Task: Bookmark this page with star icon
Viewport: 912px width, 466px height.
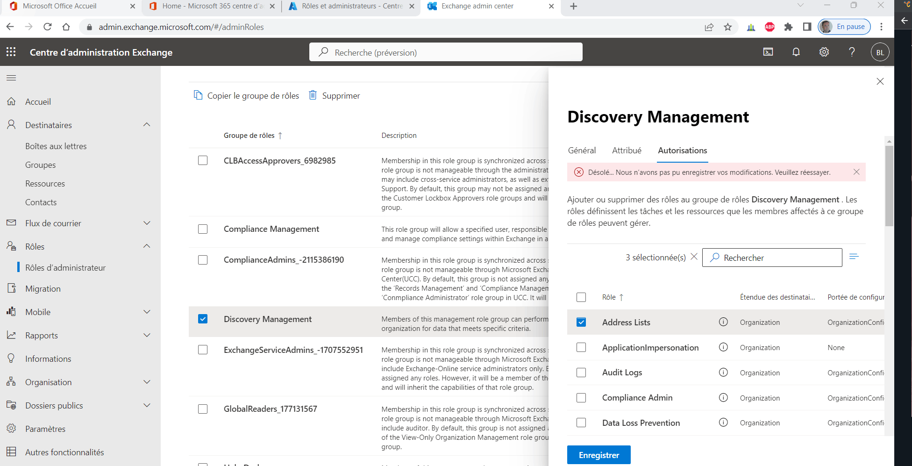Action: pyautogui.click(x=728, y=27)
